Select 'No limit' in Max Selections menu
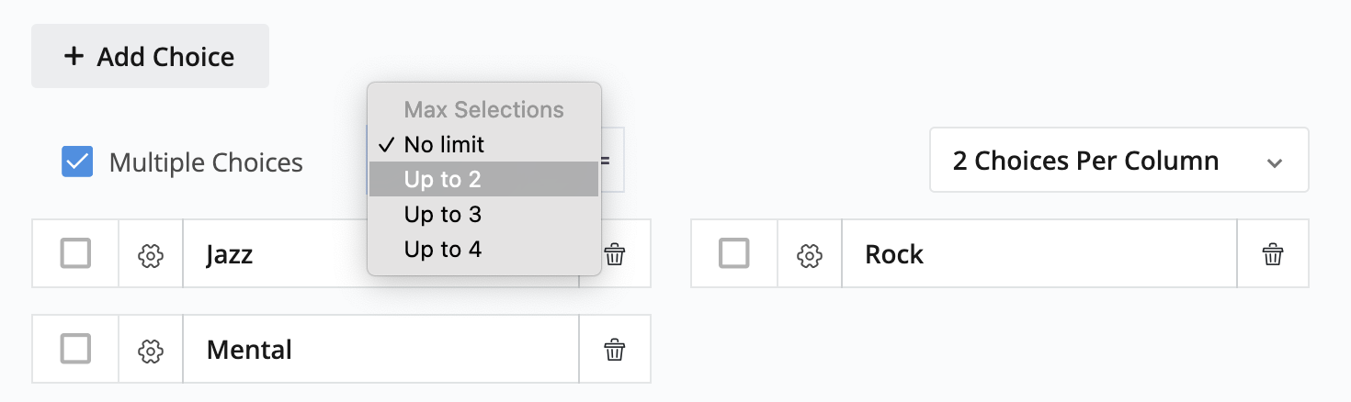 (444, 145)
